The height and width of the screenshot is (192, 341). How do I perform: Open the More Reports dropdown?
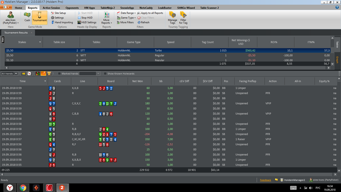click(x=106, y=18)
